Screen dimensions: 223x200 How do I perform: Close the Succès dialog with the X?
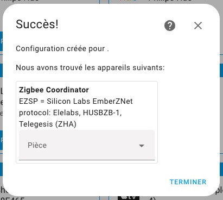point(198,26)
